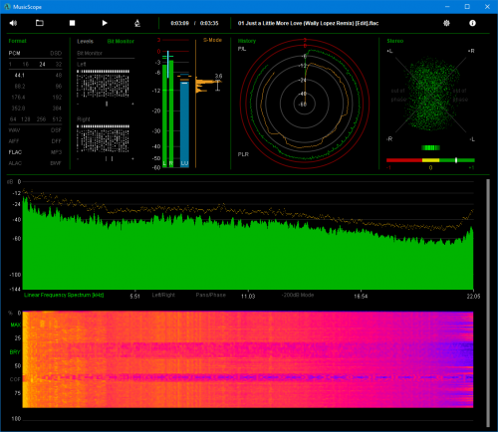Switch to the Bit Monitor tab
This screenshot has width=498, height=432.
tap(121, 41)
